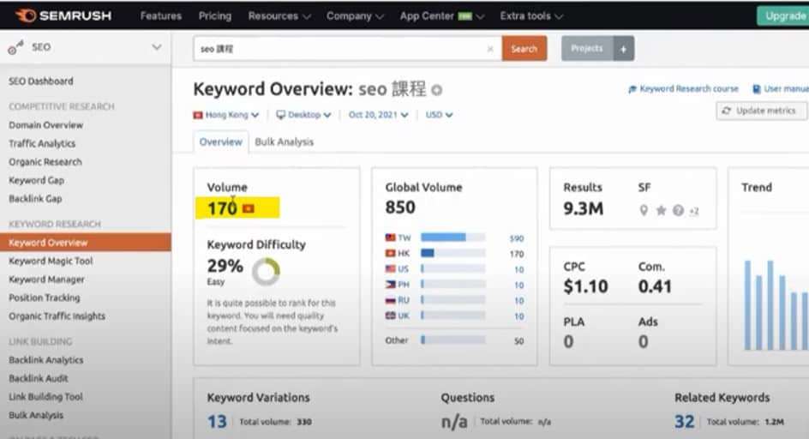Expand the SEO sidebar section dropdown

156,47
